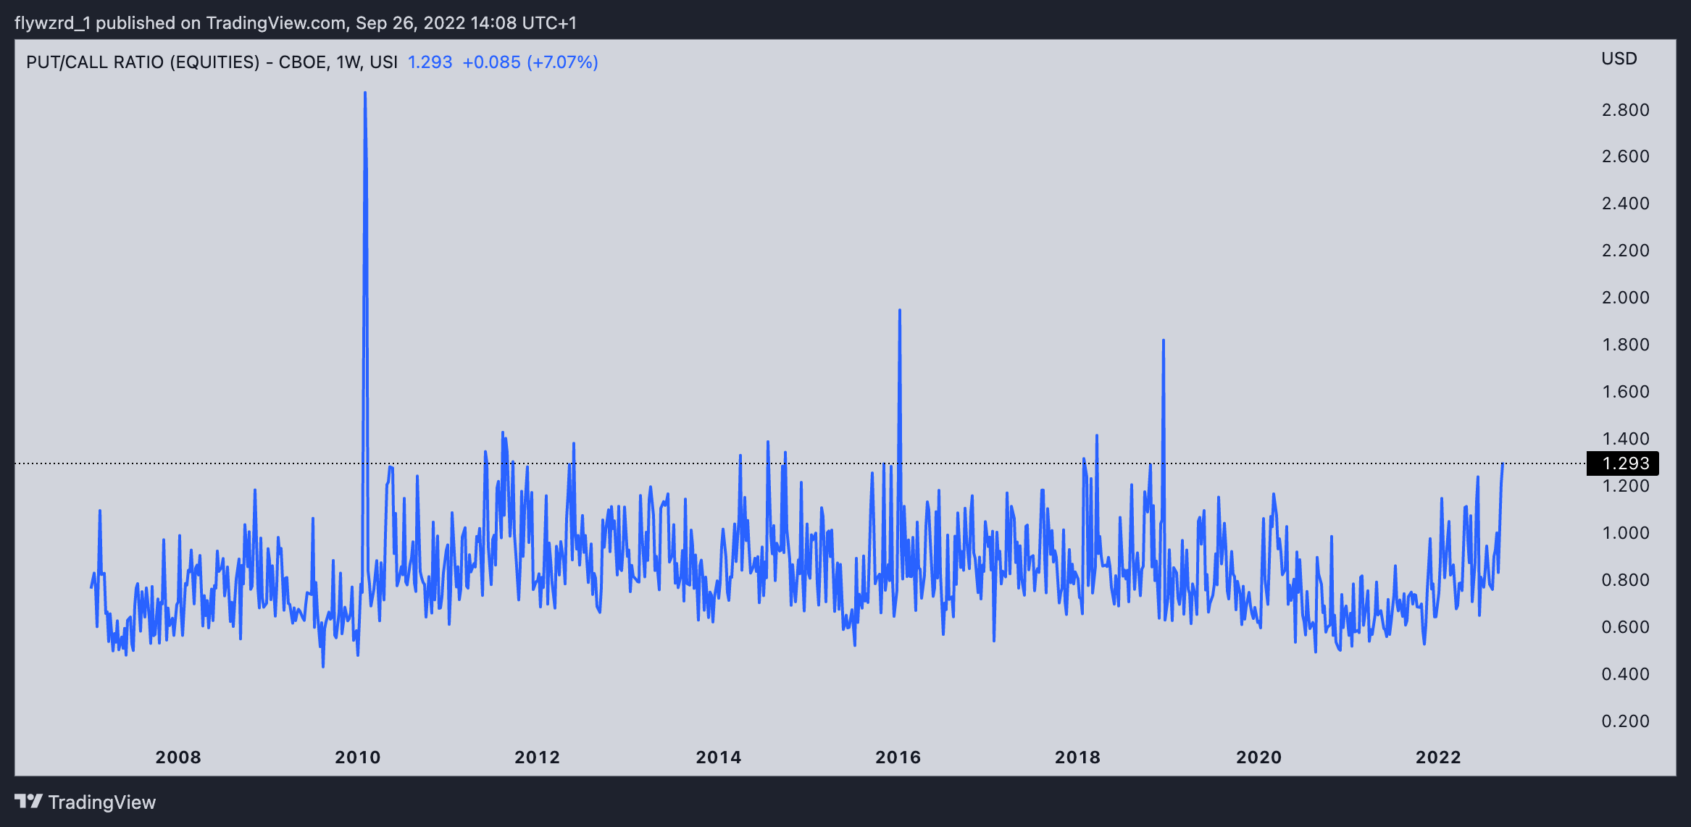
Task: Click the 2.000 price axis label
Action: tap(1624, 298)
